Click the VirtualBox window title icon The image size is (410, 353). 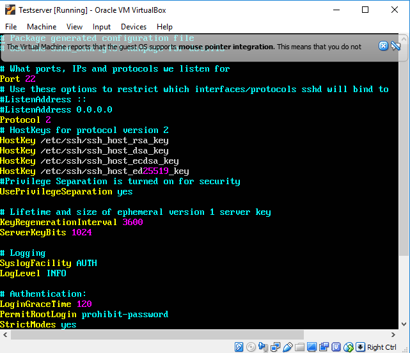click(x=10, y=10)
